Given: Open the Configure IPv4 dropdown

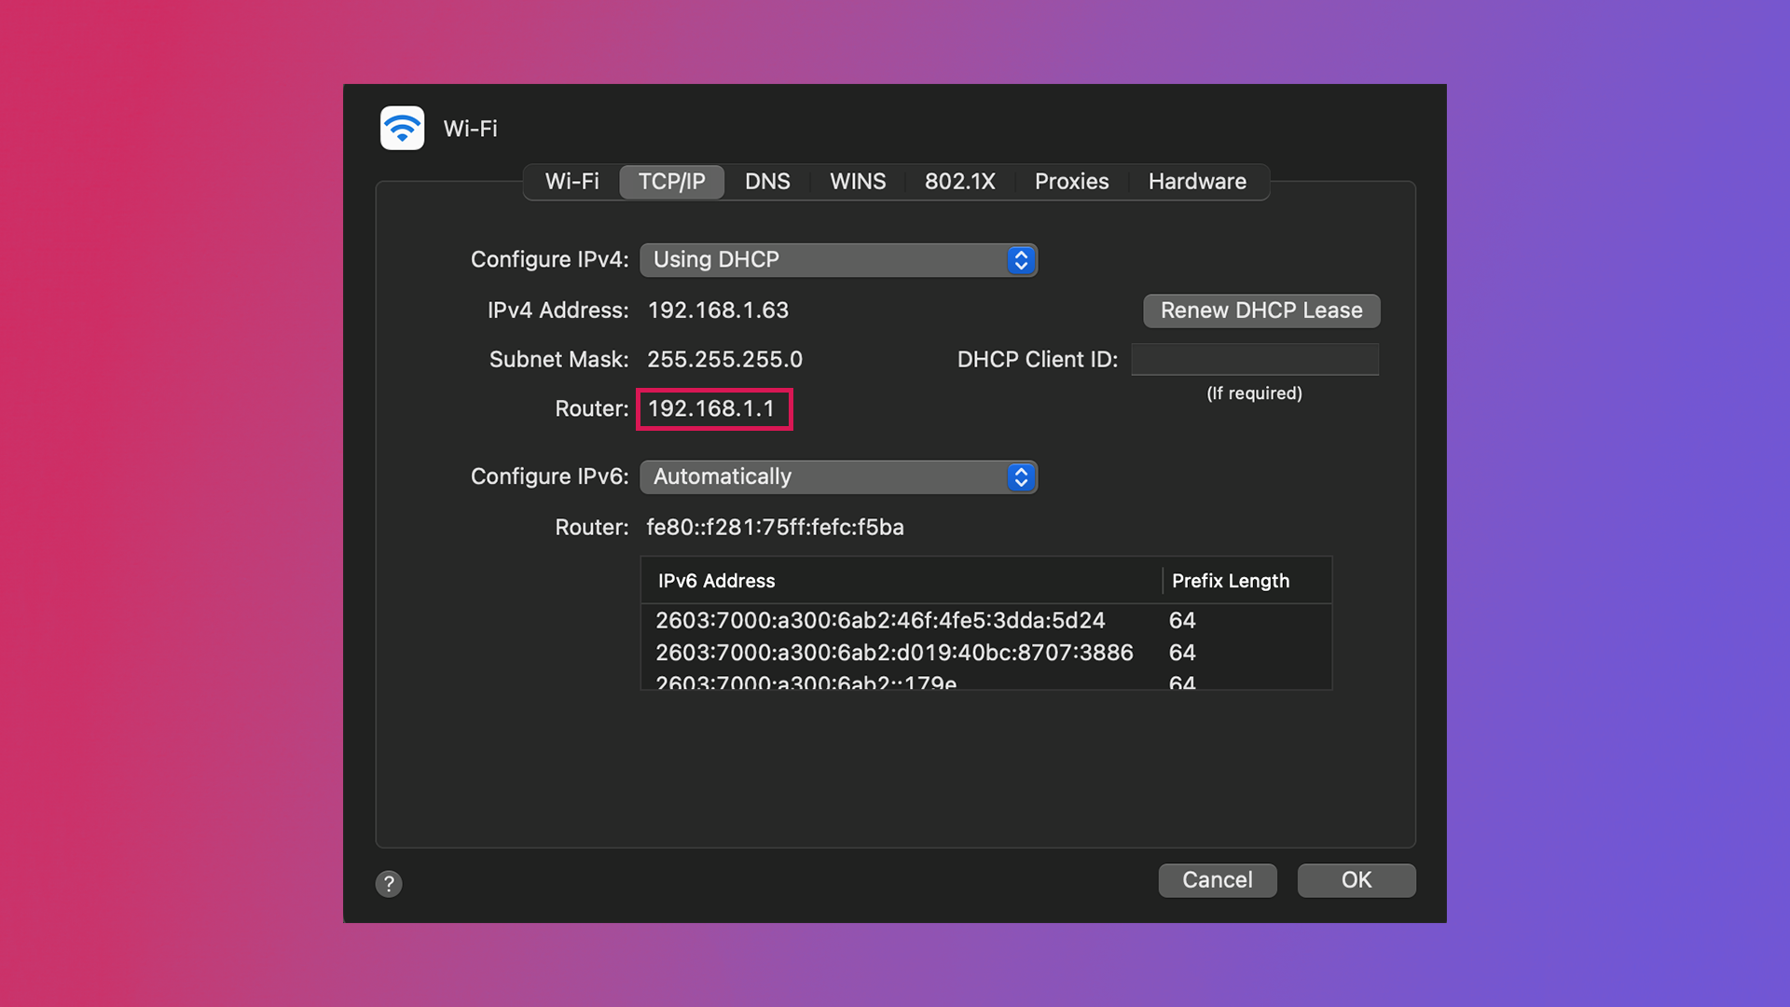Looking at the screenshot, I should point(838,260).
